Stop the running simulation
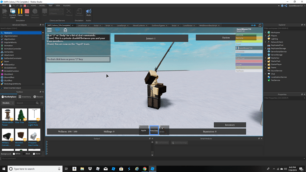306x172 pixels. [x=27, y=12]
